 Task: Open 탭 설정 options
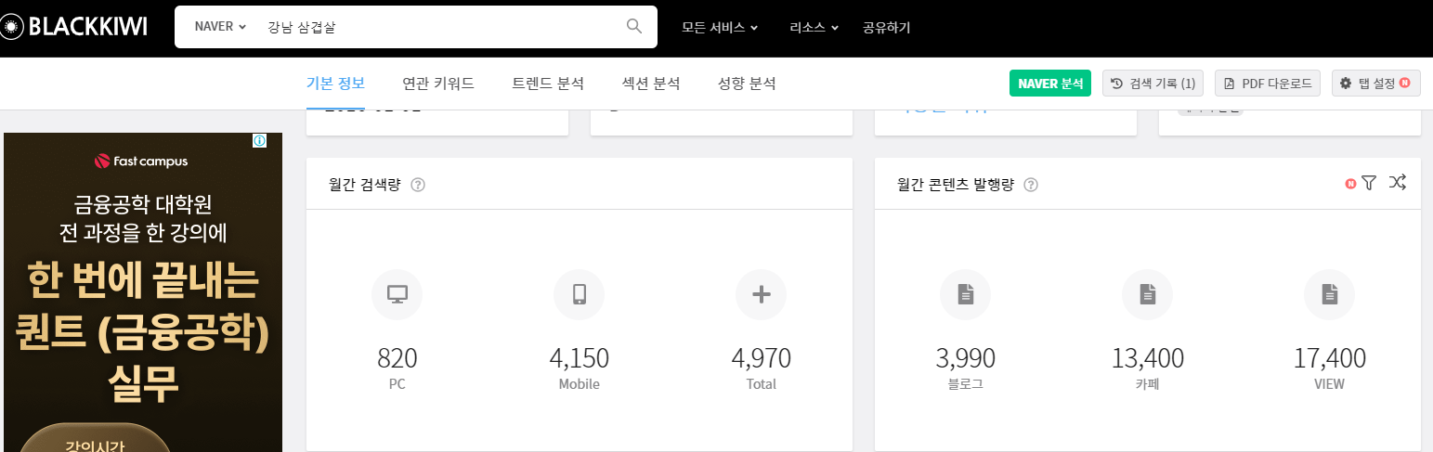(1375, 83)
